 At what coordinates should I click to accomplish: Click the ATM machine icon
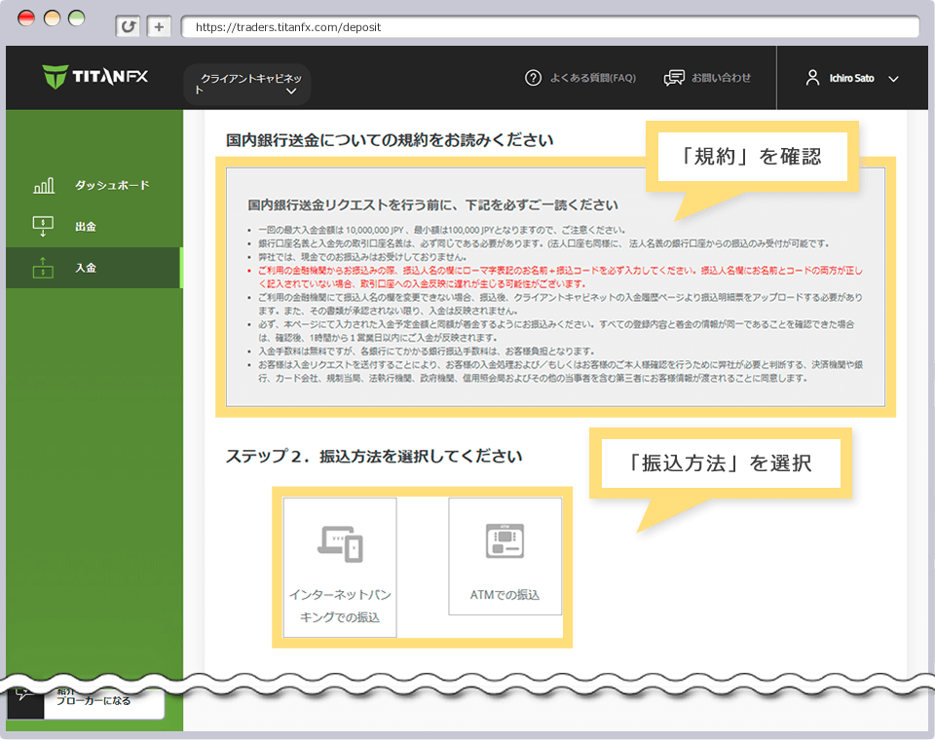(x=505, y=541)
